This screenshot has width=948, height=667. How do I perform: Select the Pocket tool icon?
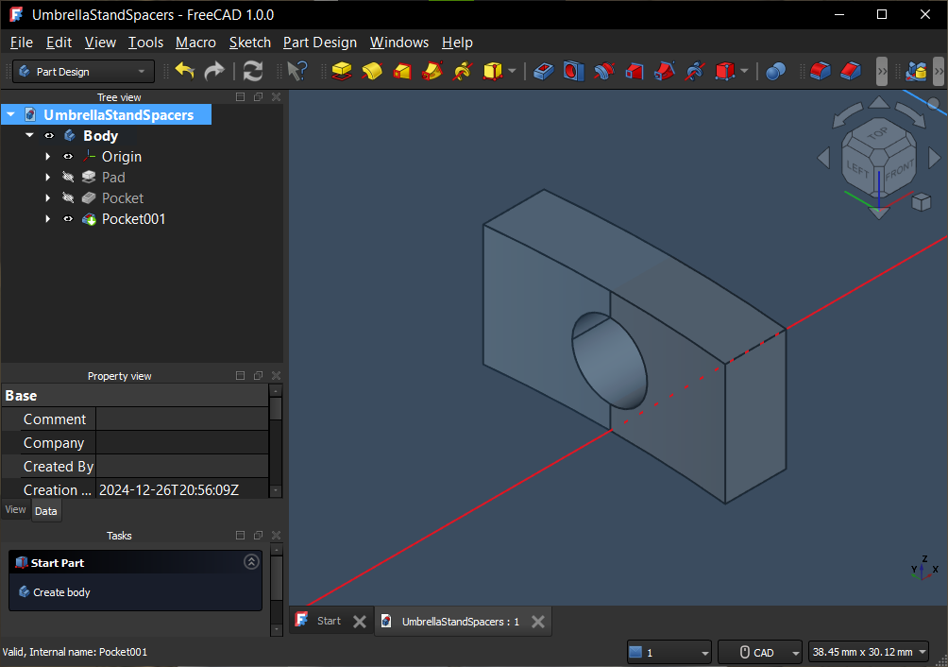[544, 72]
